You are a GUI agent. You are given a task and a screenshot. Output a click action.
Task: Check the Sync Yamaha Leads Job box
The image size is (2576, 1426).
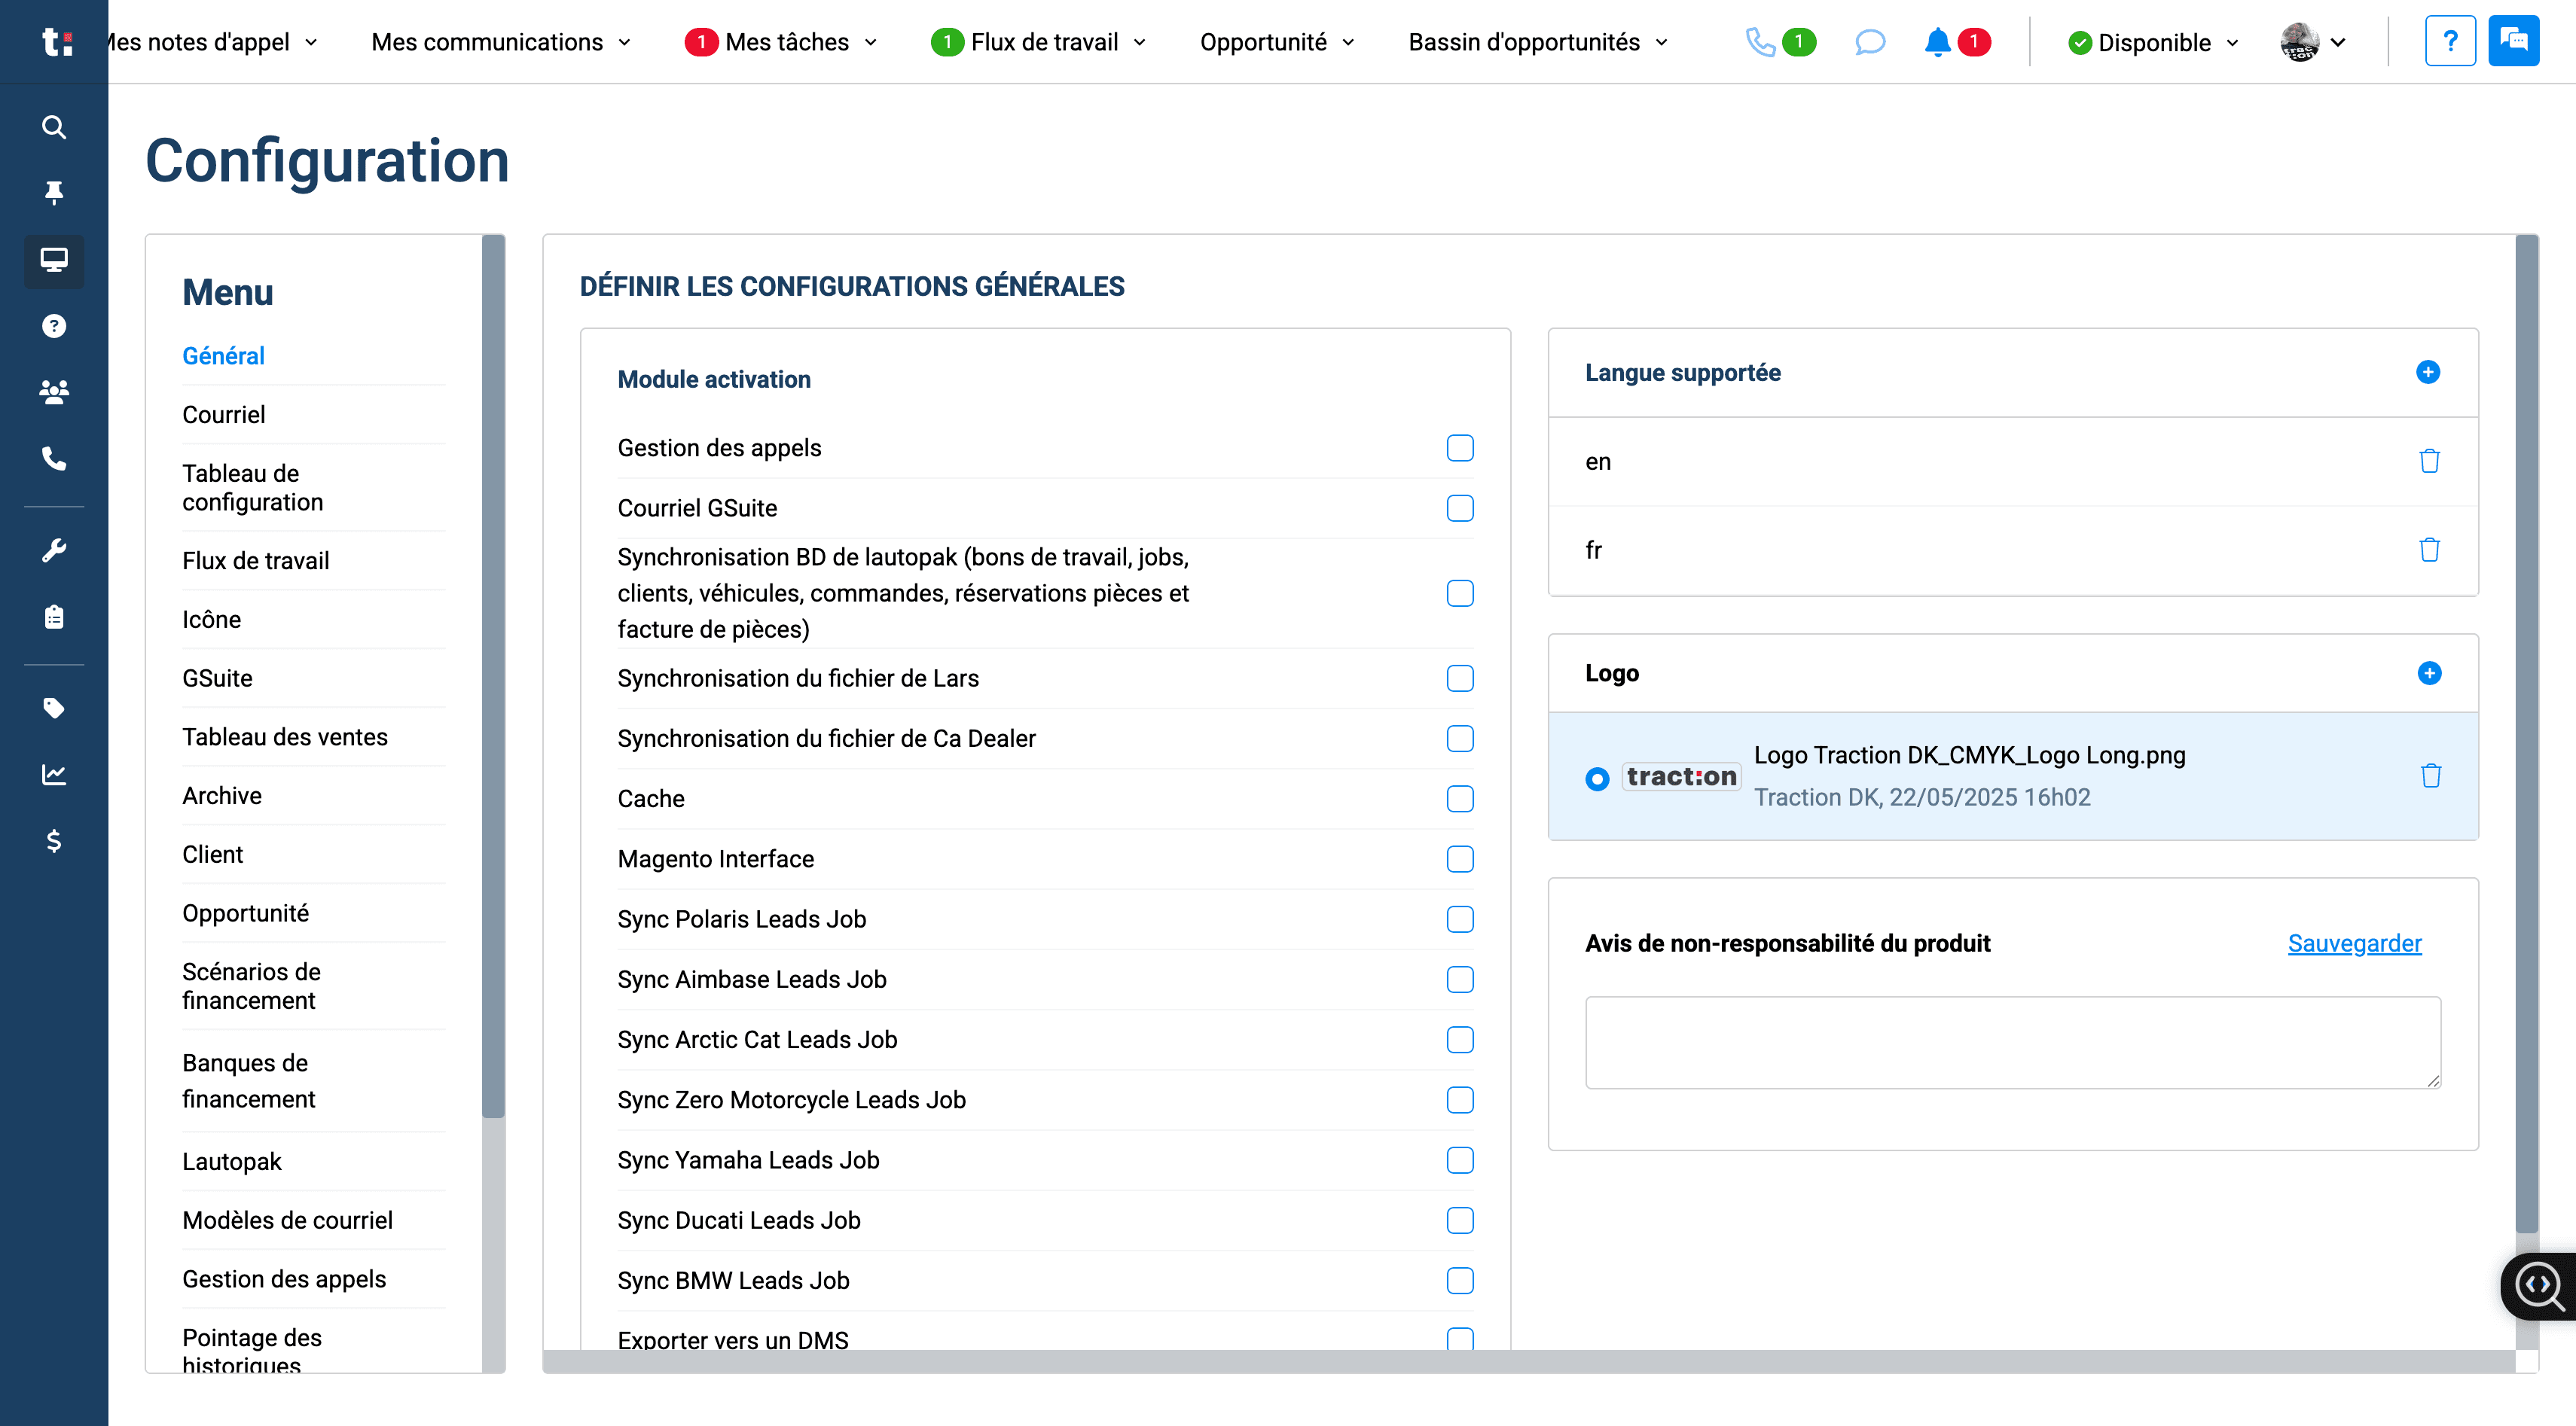coord(1460,1160)
